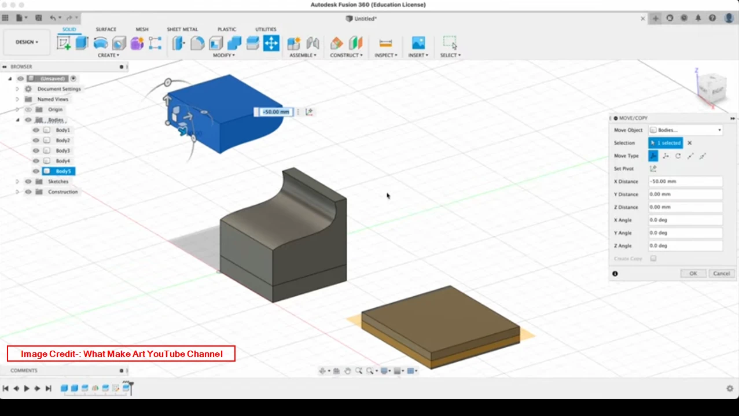Expand the Document Settings tree node

pyautogui.click(x=17, y=89)
